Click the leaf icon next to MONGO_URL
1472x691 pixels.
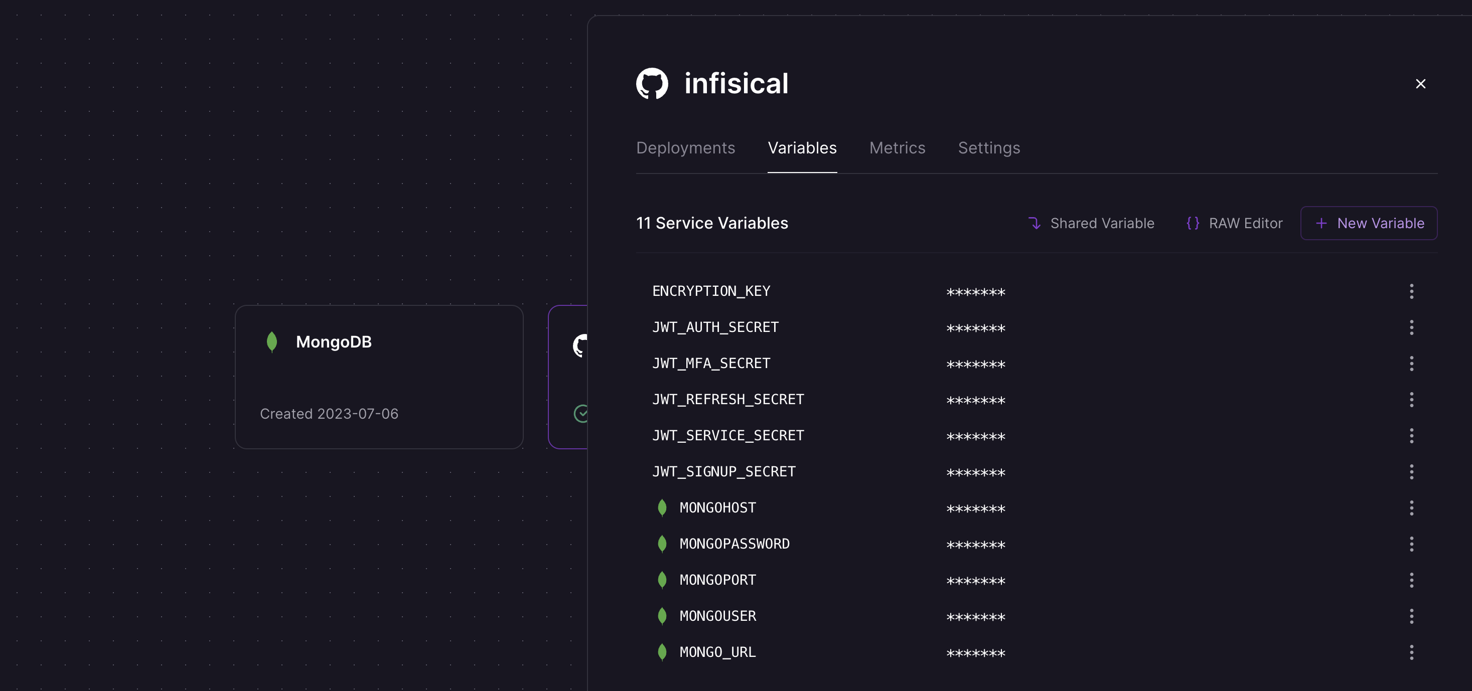(x=662, y=651)
